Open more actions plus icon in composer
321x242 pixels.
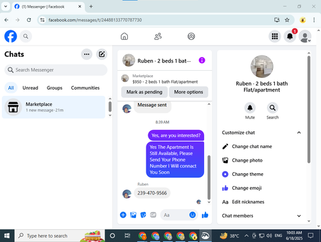point(123,215)
